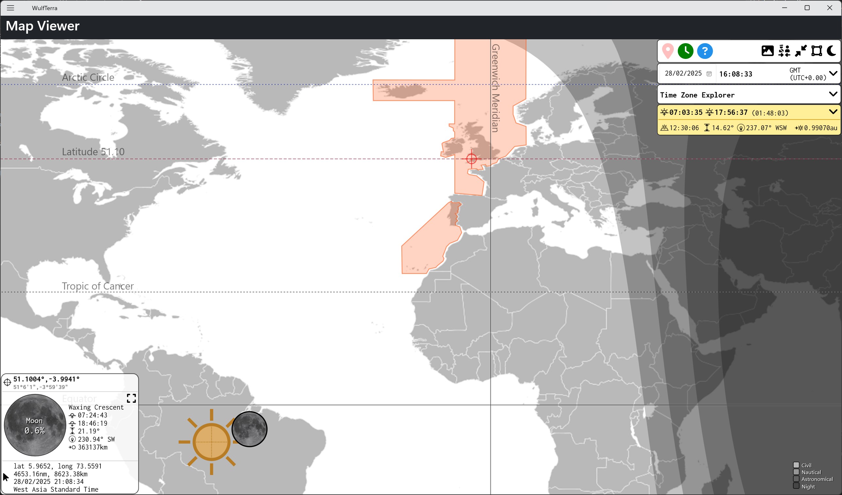Click the bounding box selection icon
The height and width of the screenshot is (495, 842).
[x=816, y=51]
